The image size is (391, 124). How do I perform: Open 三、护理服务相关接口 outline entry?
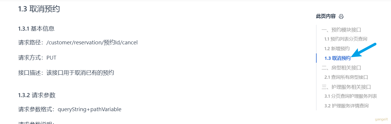(x=346, y=87)
